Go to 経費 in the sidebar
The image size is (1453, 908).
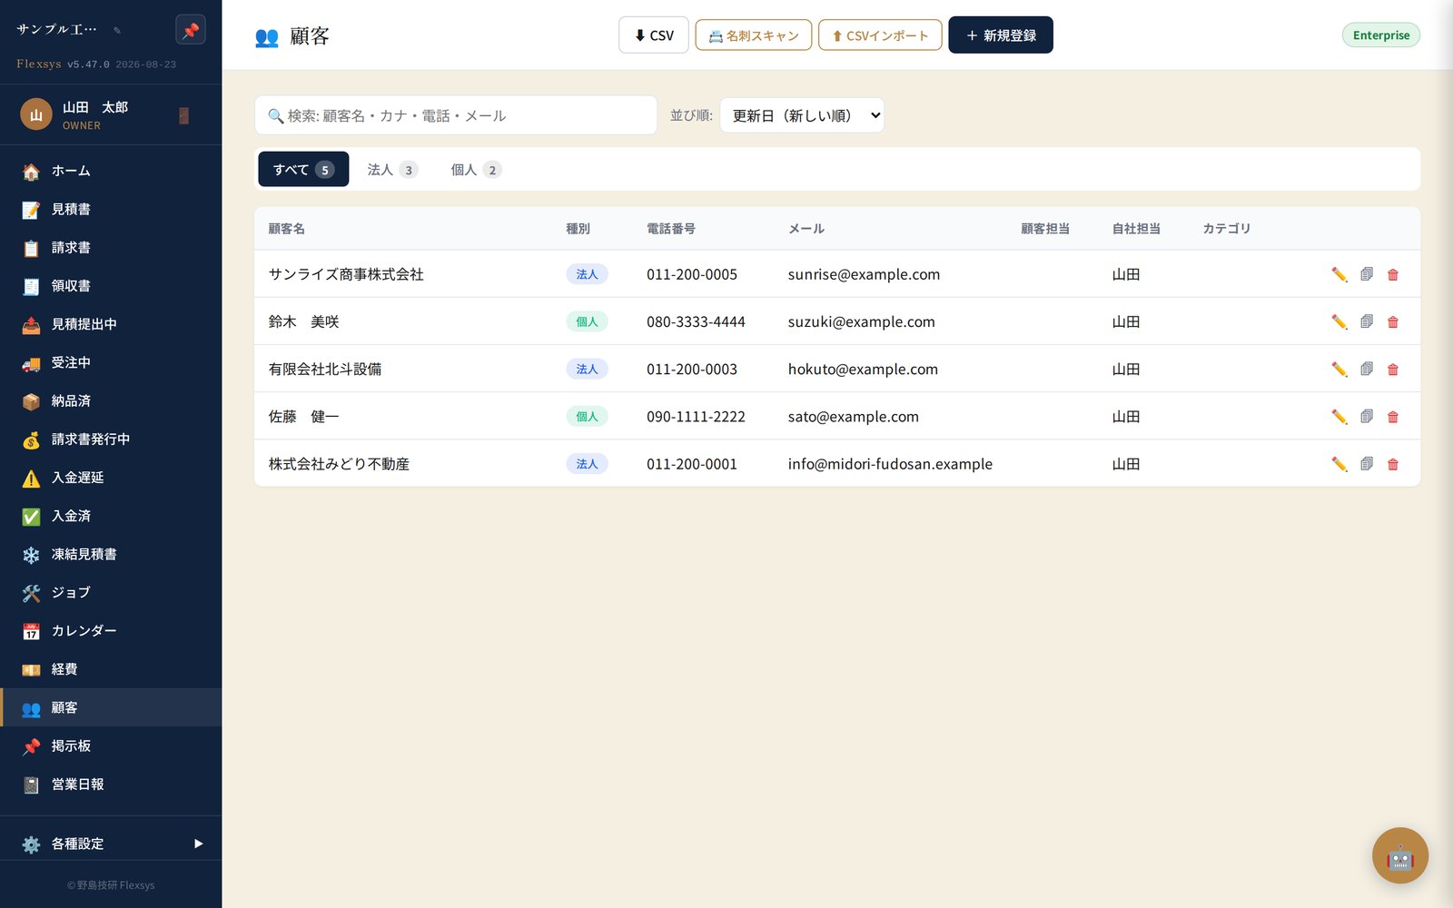pyautogui.click(x=111, y=669)
